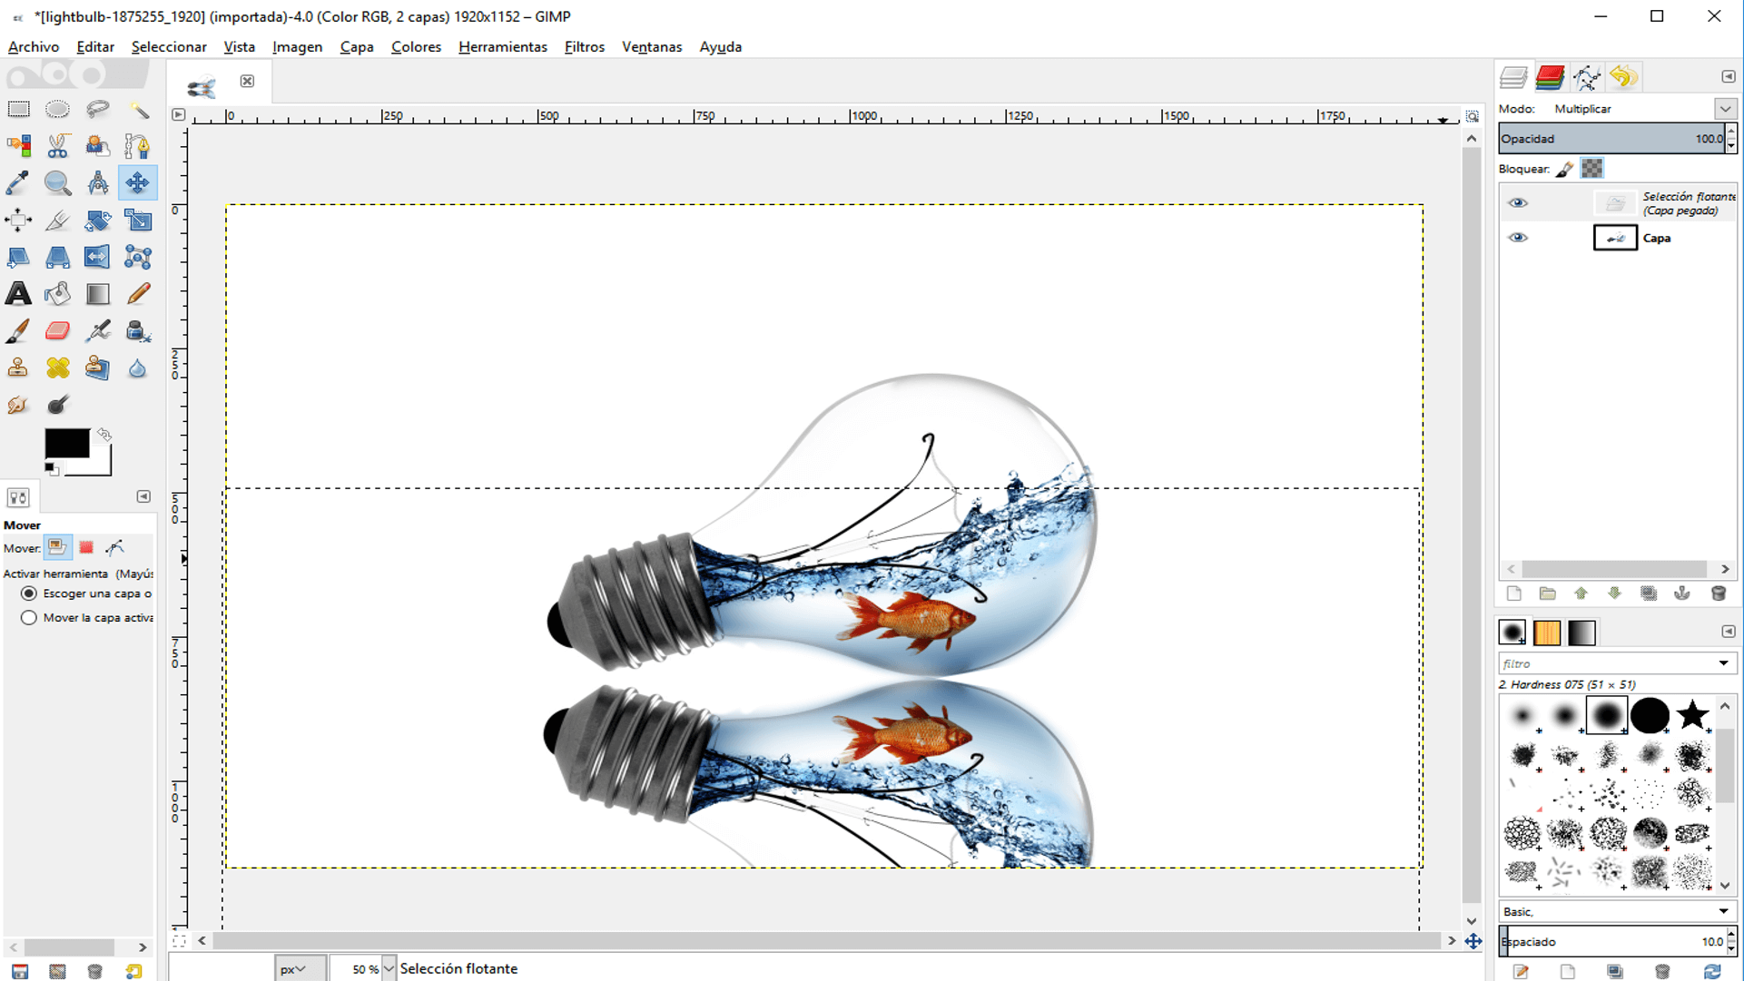Open the Filtros menu
This screenshot has height=981, width=1744.
[584, 47]
